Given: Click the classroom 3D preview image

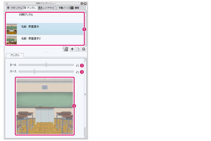Looking at the screenshot, I should 45,106.
